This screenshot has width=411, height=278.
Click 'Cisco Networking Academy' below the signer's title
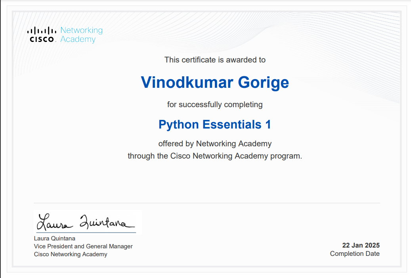point(71,254)
